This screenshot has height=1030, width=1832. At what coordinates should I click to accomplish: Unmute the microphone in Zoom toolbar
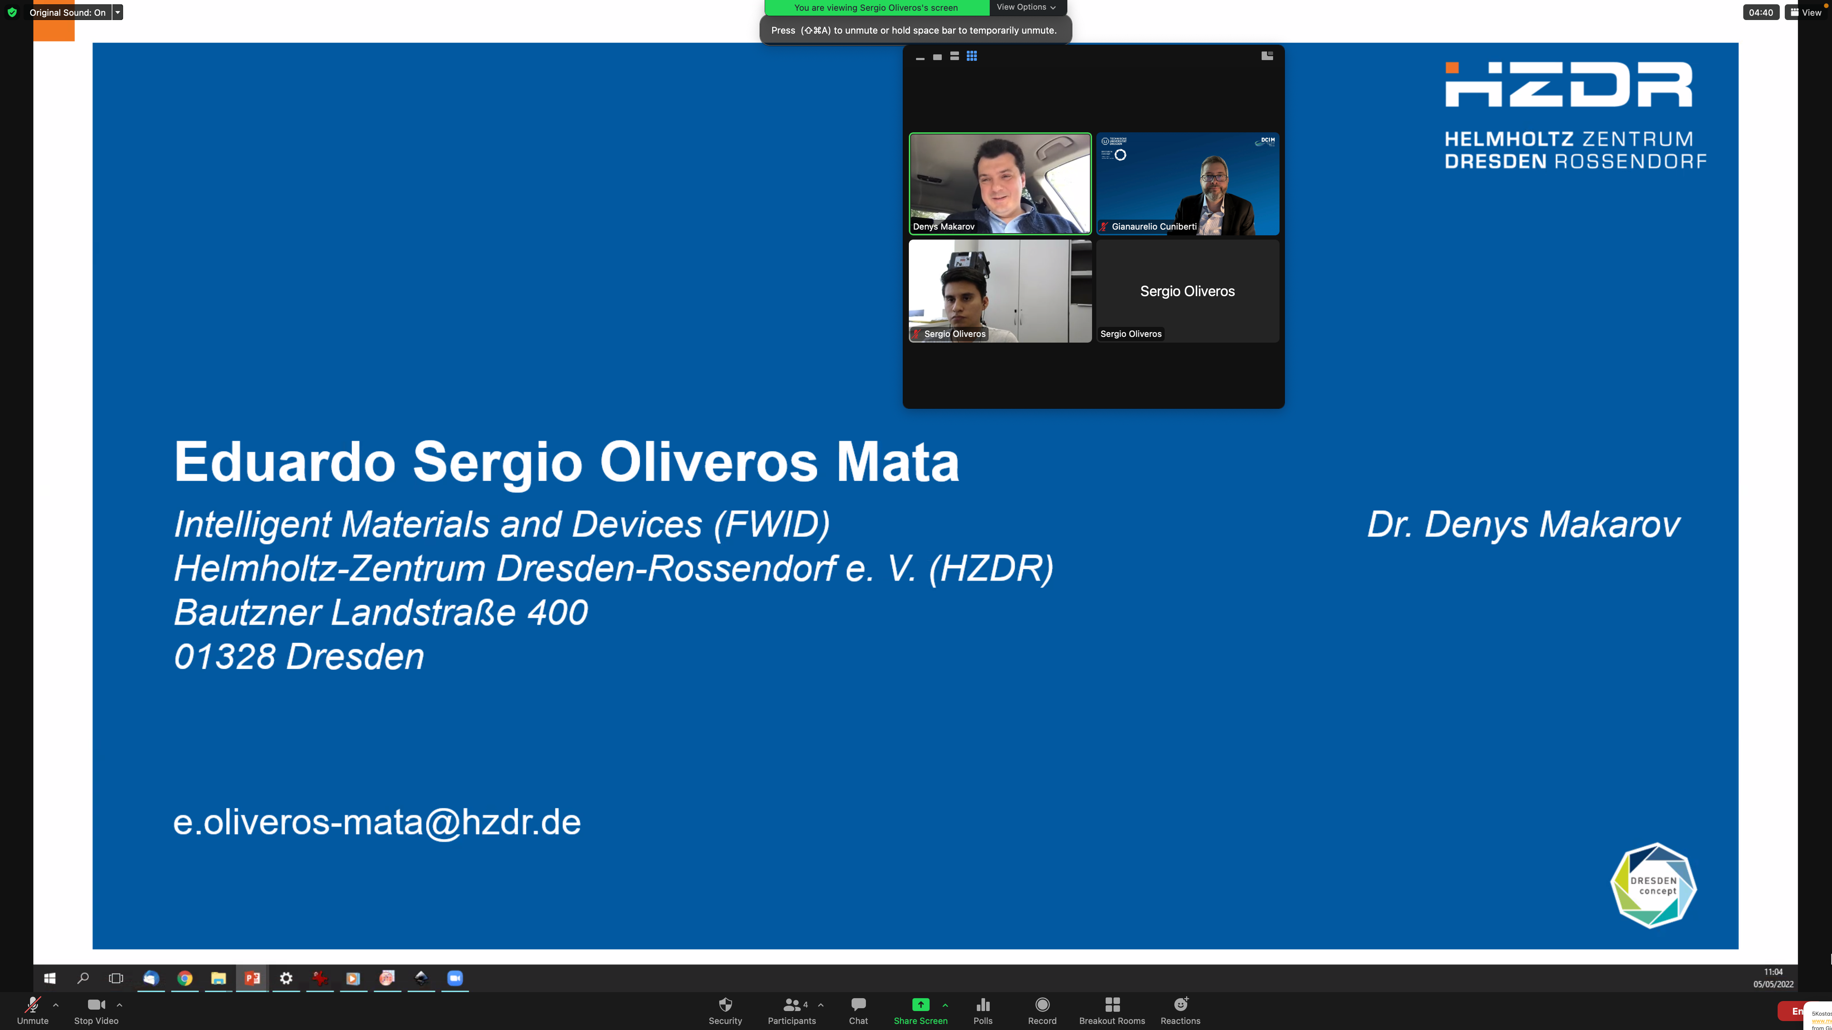tap(33, 1011)
